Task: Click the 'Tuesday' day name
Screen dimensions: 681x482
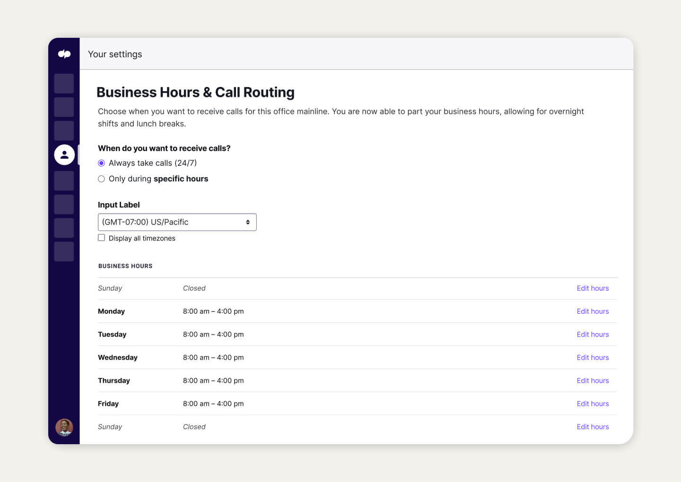Action: (x=112, y=335)
